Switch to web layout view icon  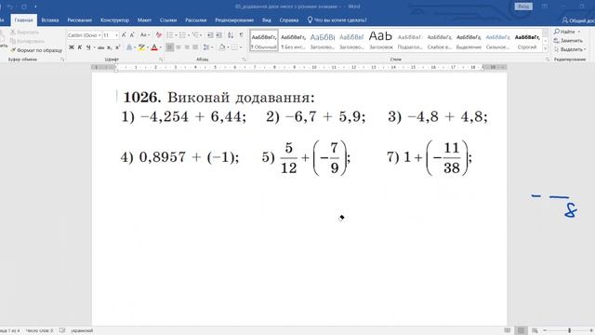coord(535,330)
